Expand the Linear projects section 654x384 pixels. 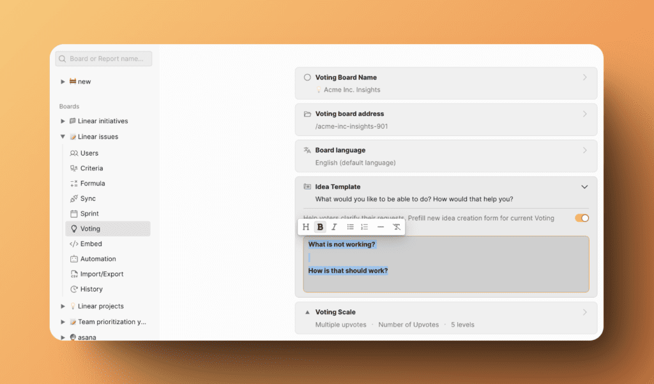[62, 306]
